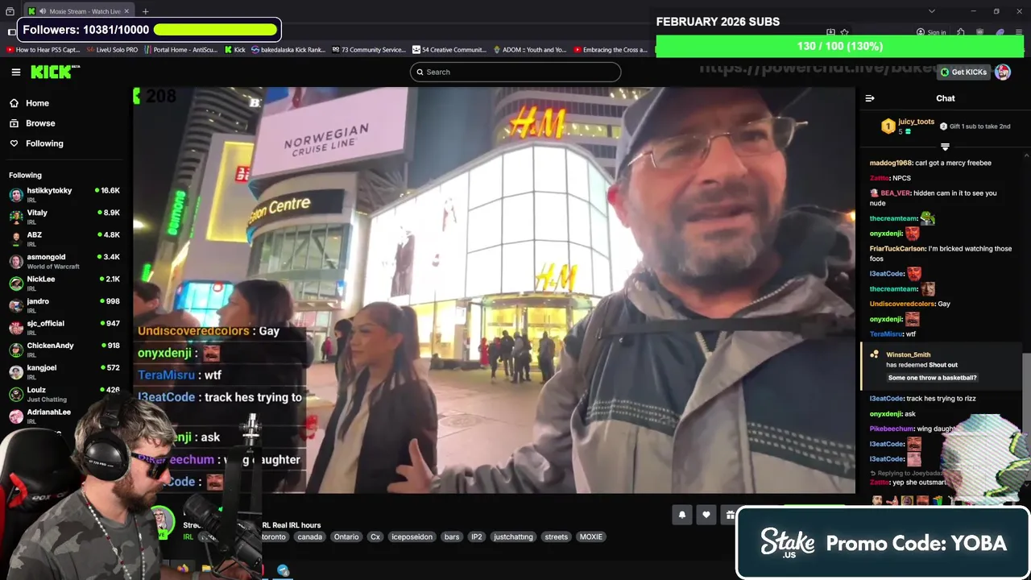Select the iceposeidon tag

click(412, 536)
